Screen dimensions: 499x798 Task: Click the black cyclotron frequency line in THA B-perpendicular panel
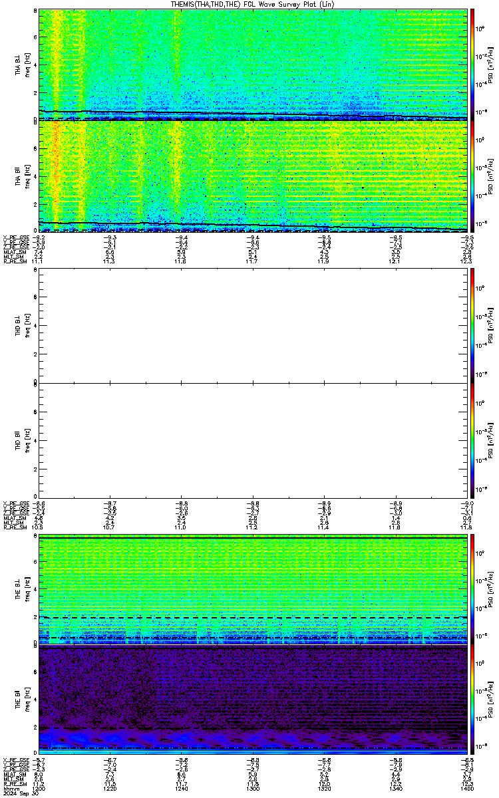[x=253, y=114]
